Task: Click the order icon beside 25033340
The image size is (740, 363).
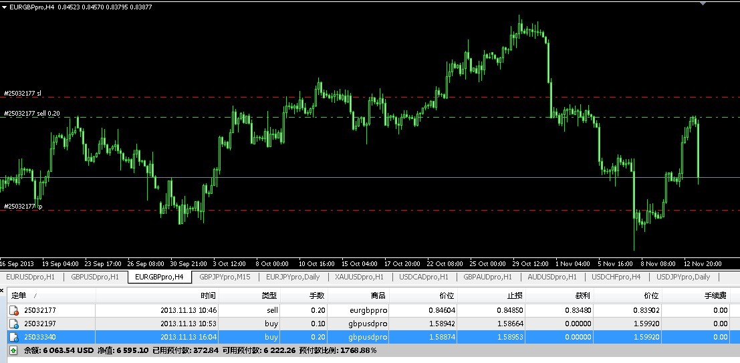Action: click(x=13, y=337)
